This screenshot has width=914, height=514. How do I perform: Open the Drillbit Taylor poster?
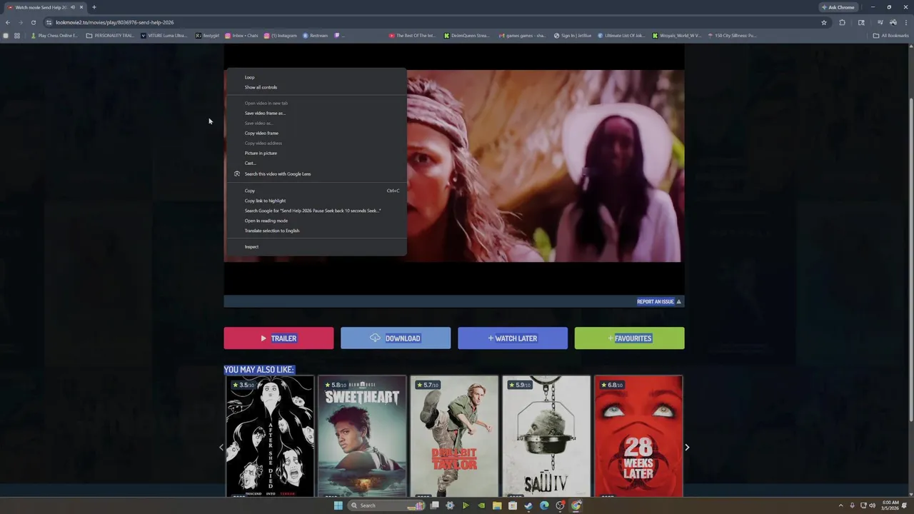(x=454, y=436)
